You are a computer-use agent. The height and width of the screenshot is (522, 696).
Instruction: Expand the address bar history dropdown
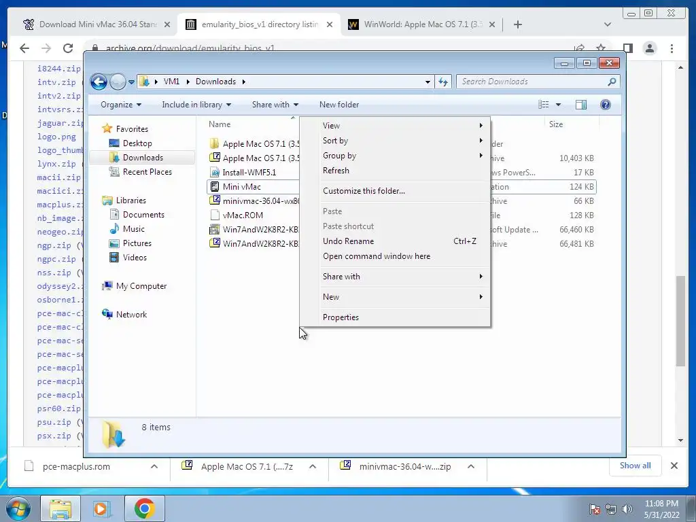[x=428, y=82]
